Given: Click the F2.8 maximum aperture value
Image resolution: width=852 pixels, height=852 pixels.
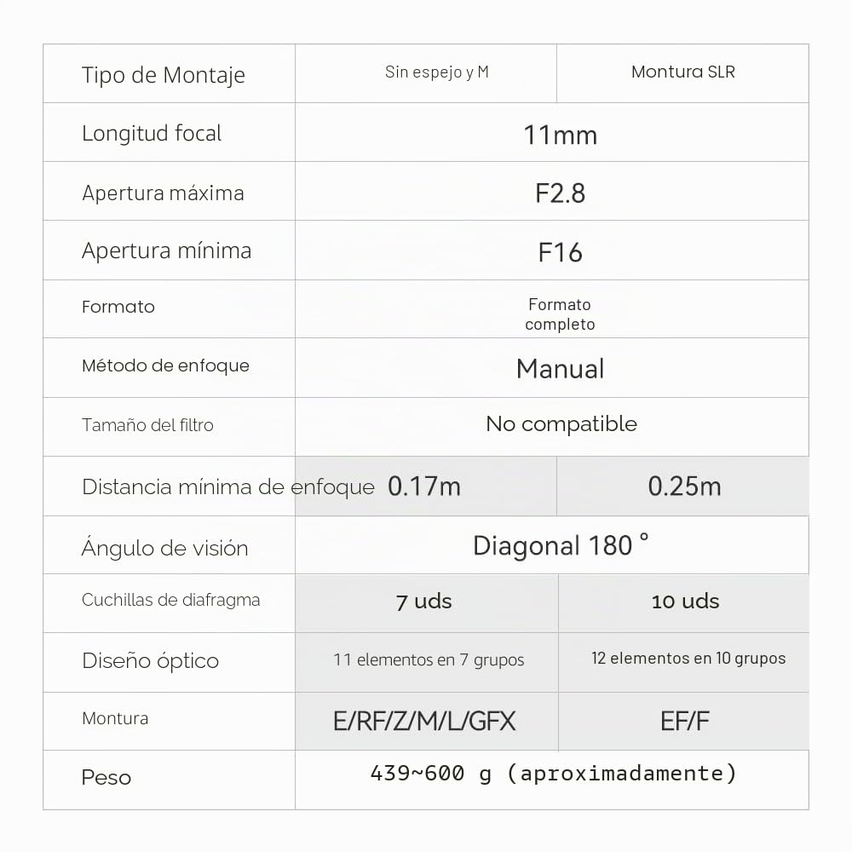Looking at the screenshot, I should click(x=561, y=193).
